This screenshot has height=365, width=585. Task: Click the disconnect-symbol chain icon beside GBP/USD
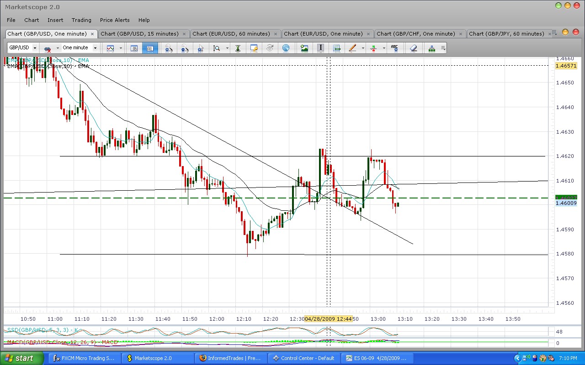47,48
